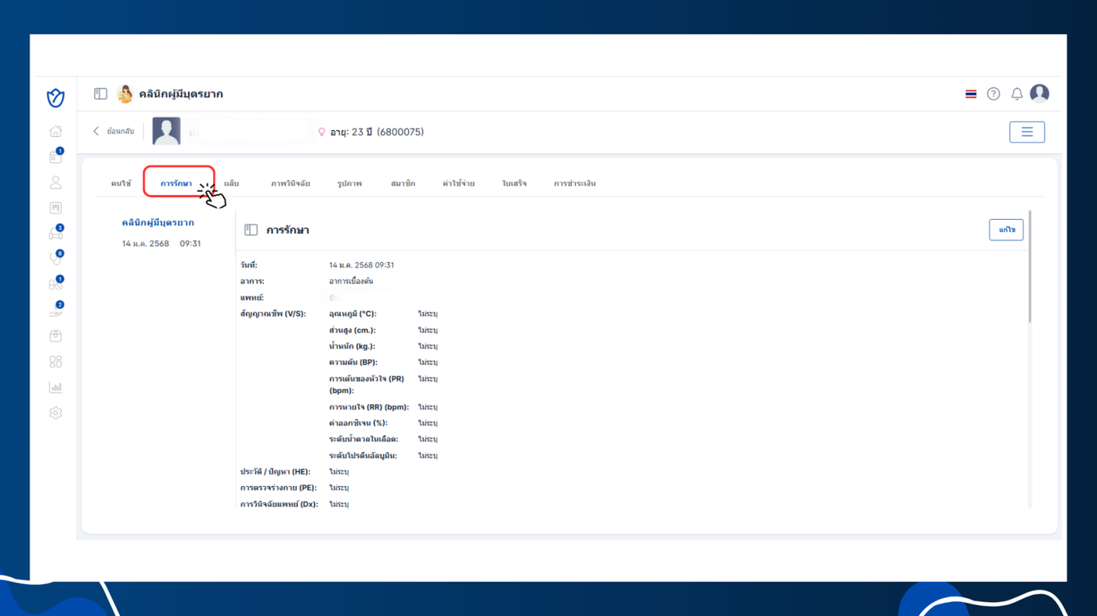The height and width of the screenshot is (616, 1097).
Task: Click the treatment panel vertical scrollbar
Action: coord(1030,266)
